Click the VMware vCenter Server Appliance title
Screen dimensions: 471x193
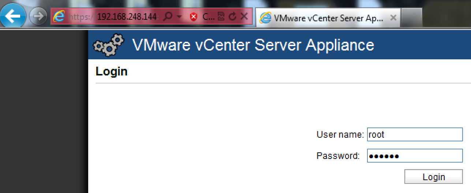pos(253,45)
